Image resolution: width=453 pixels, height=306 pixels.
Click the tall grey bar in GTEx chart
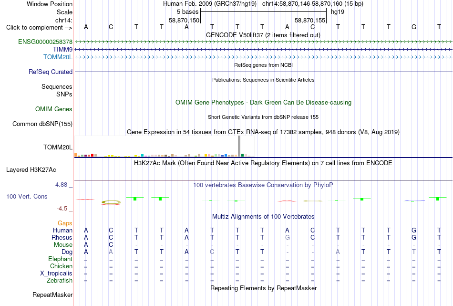click(x=239, y=147)
